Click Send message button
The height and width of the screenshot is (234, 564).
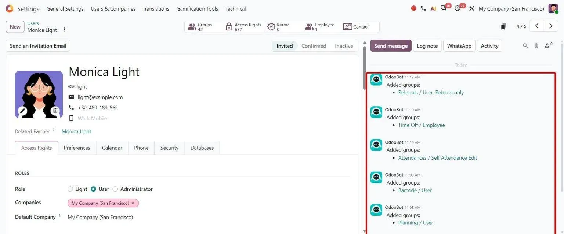pos(391,46)
